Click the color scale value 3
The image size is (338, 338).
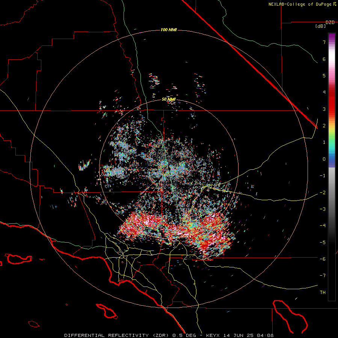pos(324,109)
